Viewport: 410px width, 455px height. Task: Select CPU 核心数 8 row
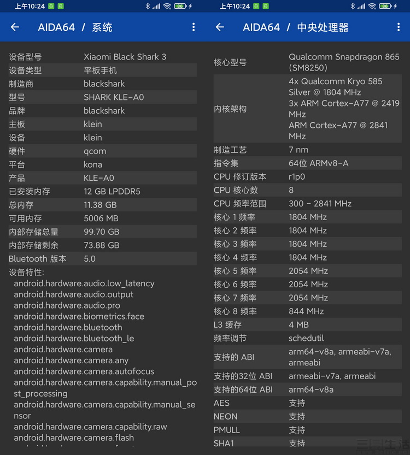click(x=307, y=190)
